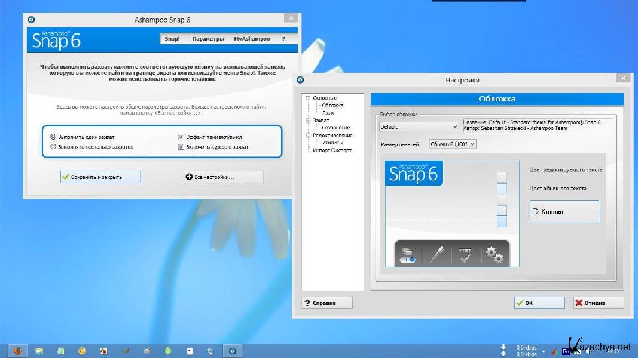Click the question mark help menu icon
The image size is (638, 358).
point(283,39)
